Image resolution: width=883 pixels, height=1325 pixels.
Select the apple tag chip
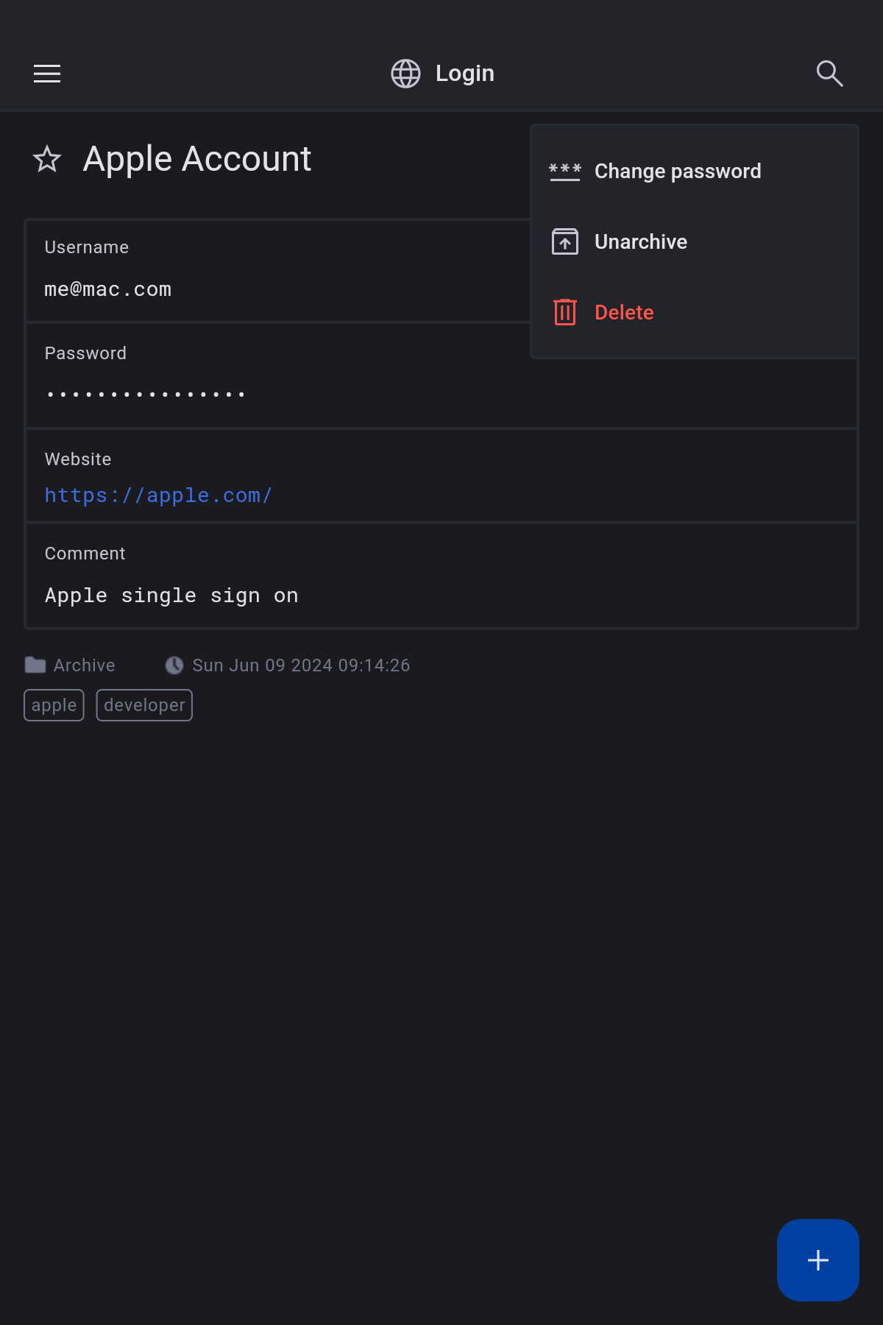coord(54,705)
